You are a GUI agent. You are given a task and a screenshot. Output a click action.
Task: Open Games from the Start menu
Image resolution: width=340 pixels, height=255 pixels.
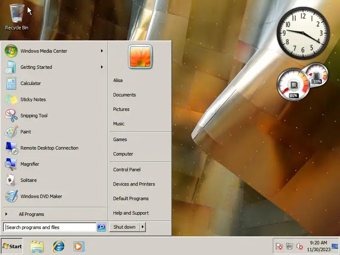(x=120, y=140)
